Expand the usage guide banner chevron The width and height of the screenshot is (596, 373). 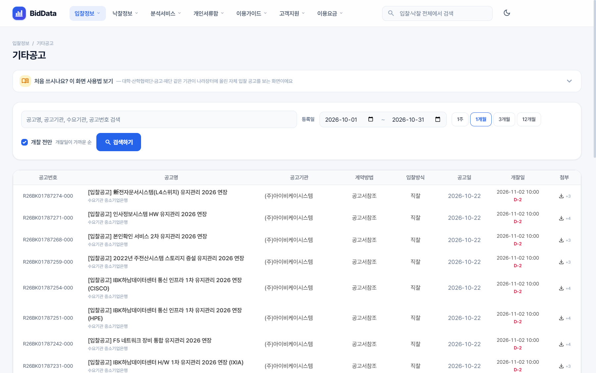pos(569,81)
